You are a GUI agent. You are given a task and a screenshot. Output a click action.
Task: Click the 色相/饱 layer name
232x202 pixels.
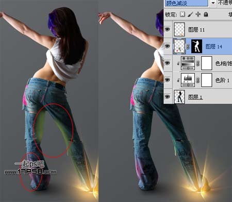tap(224, 63)
